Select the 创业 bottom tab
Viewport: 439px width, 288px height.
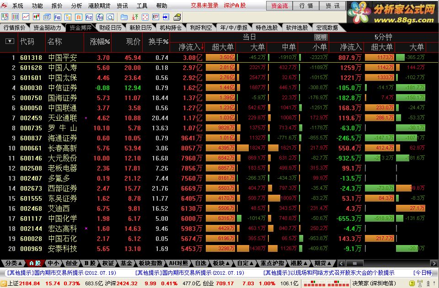point(71,263)
